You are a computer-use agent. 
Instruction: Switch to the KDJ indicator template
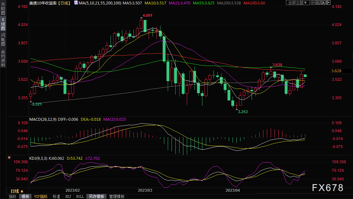(68, 196)
